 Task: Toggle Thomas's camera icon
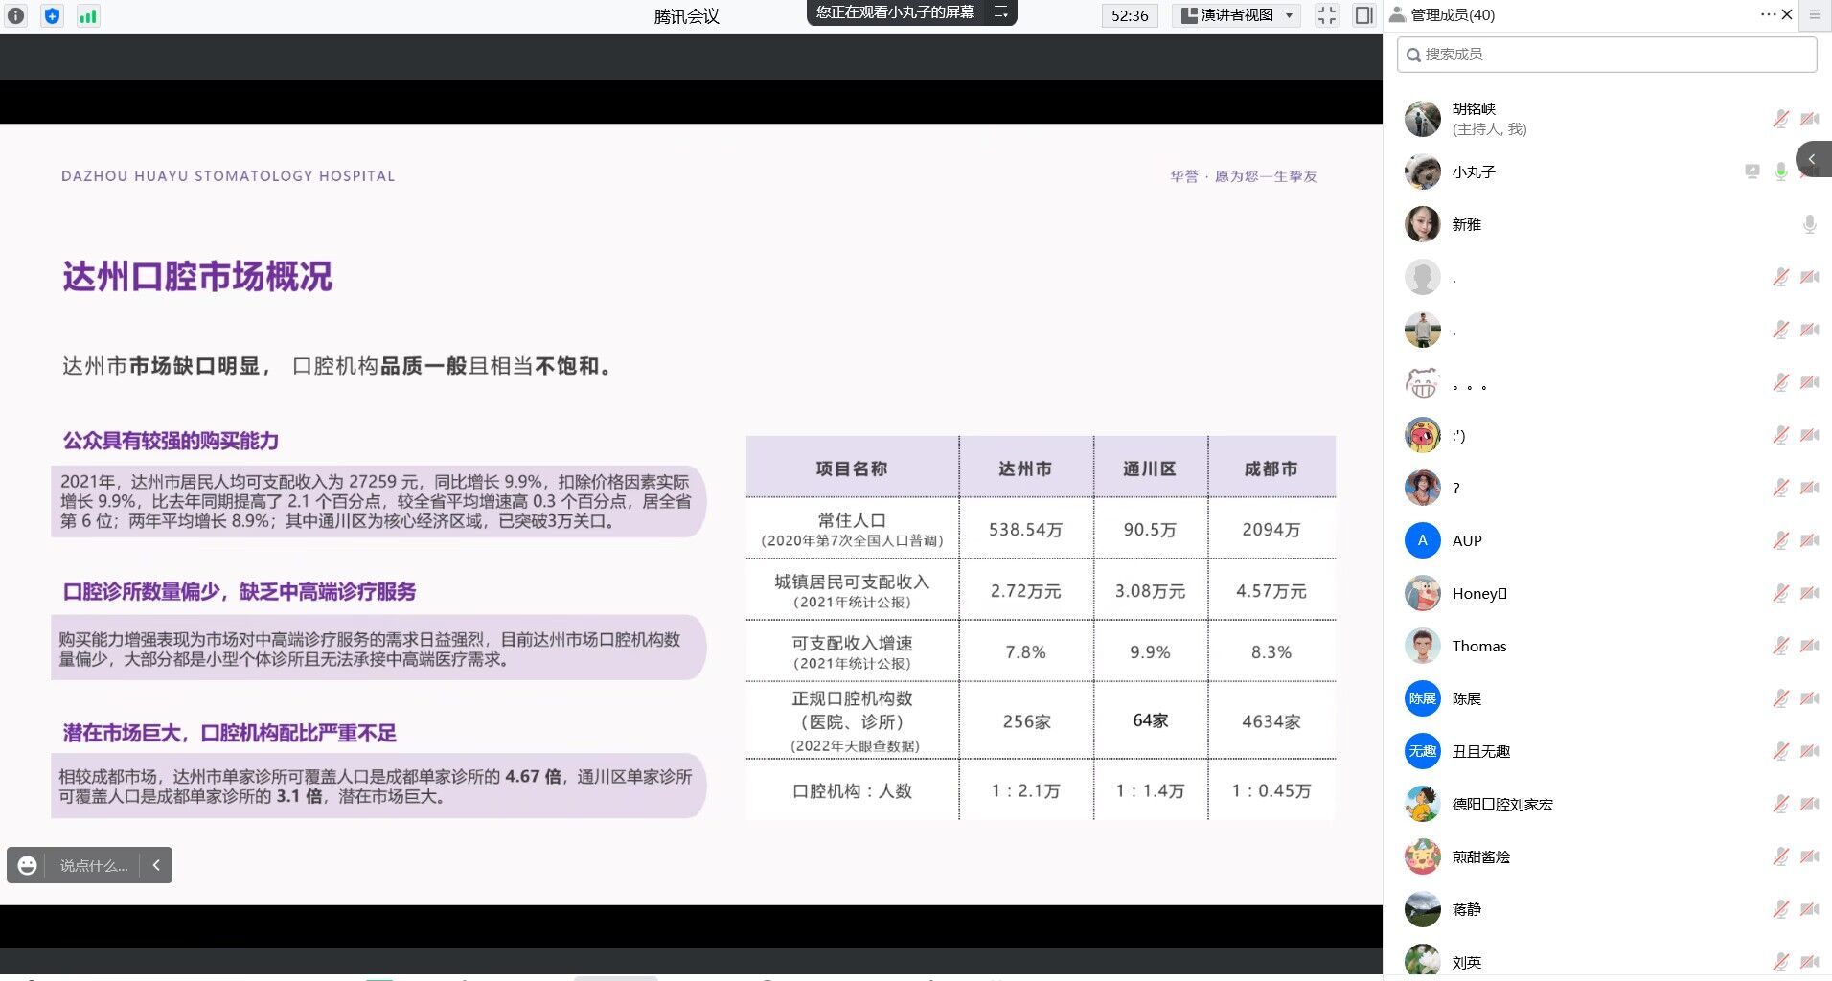coord(1809,646)
